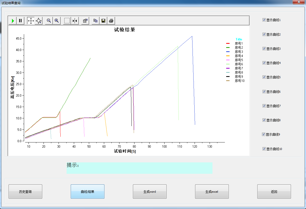This screenshot has width=306, height=209.
Task: Click the data cursor icon with facing arrows
Action: 75,21
